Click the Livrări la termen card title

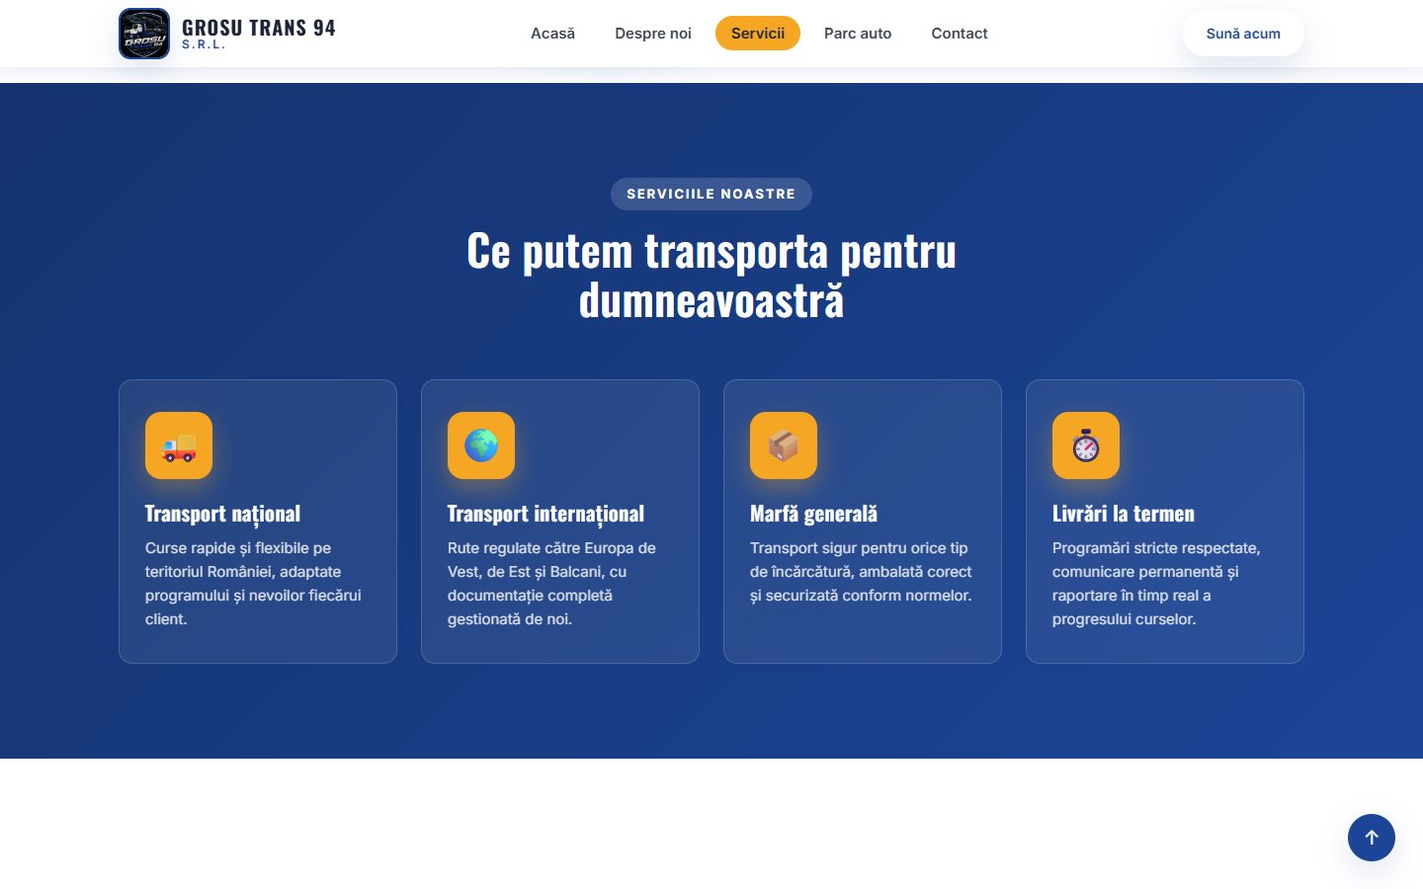point(1124,514)
